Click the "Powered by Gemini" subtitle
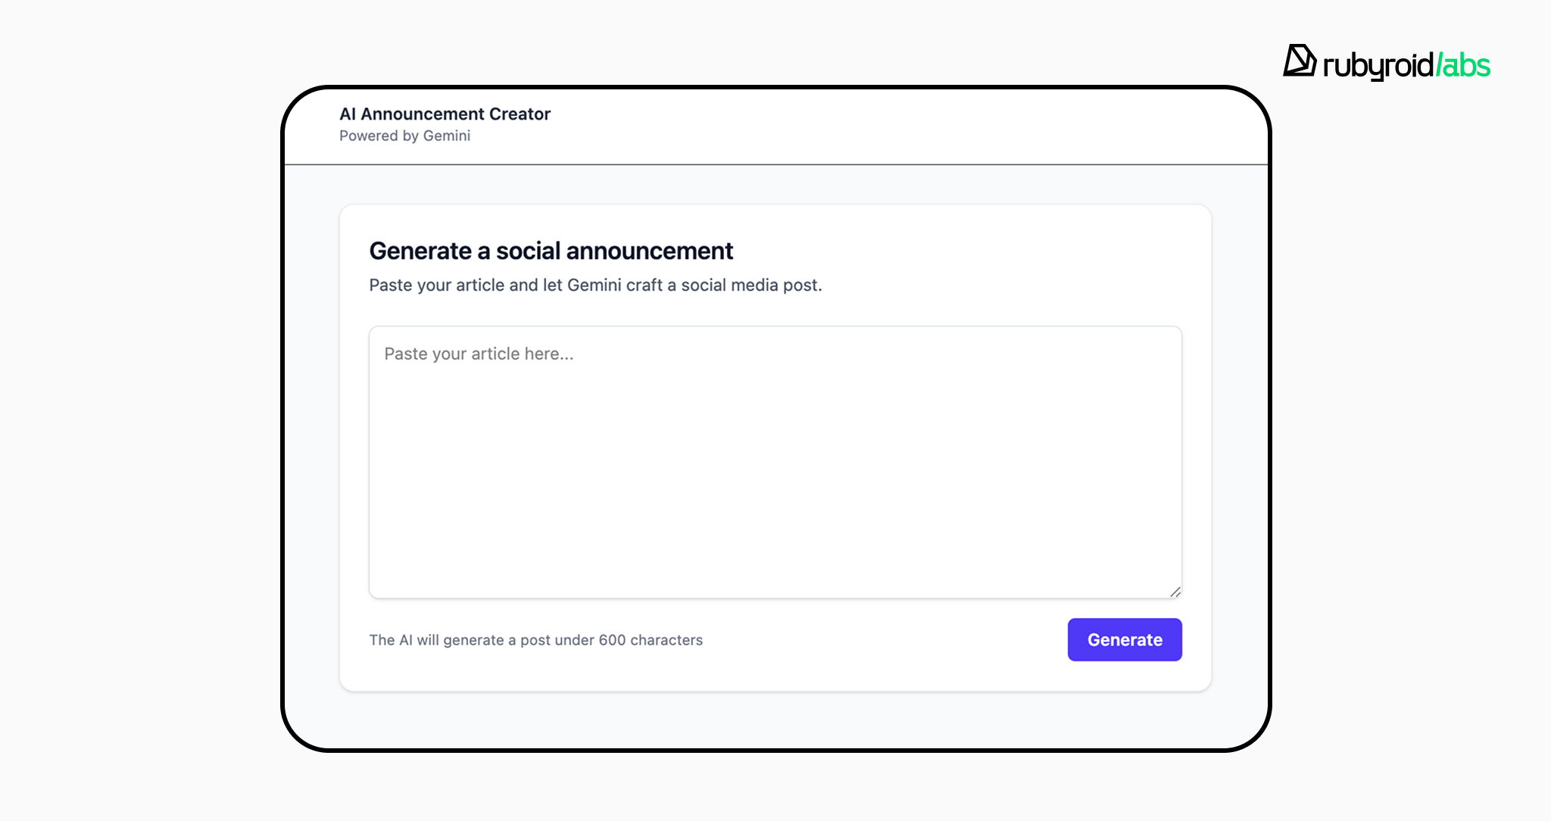 tap(404, 136)
